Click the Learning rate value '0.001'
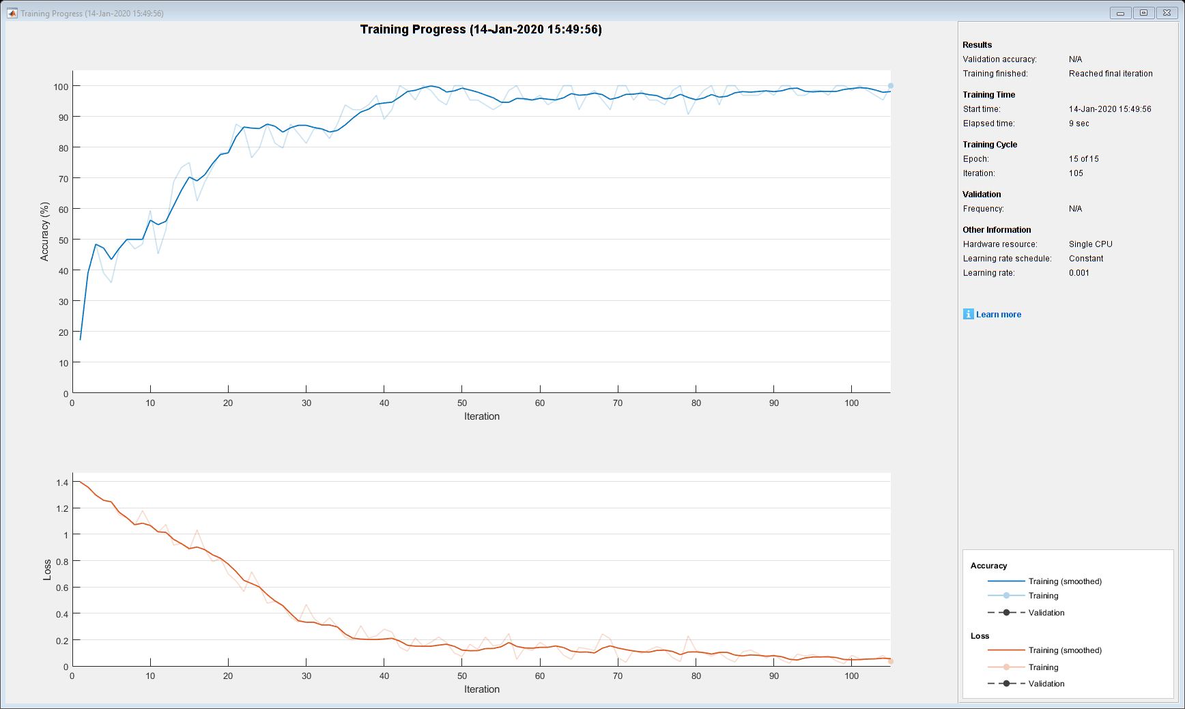Image resolution: width=1185 pixels, height=709 pixels. (x=1079, y=273)
